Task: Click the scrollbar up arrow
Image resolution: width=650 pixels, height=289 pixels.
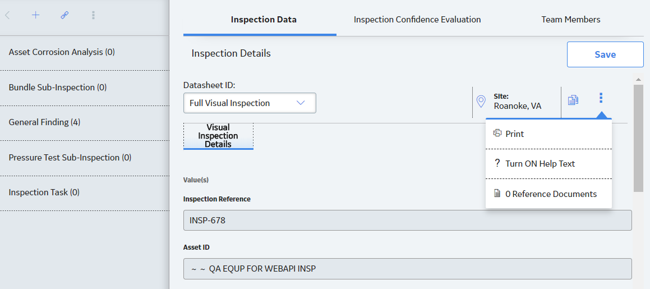Action: pyautogui.click(x=638, y=79)
